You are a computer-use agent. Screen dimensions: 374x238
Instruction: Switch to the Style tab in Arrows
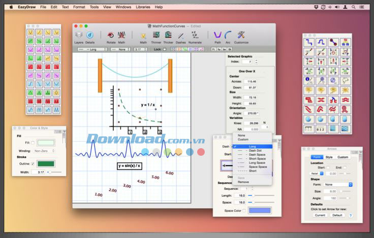[x=329, y=157]
